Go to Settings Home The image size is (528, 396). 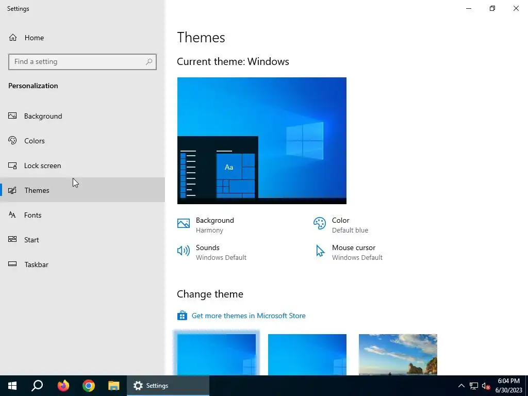[x=82, y=38]
